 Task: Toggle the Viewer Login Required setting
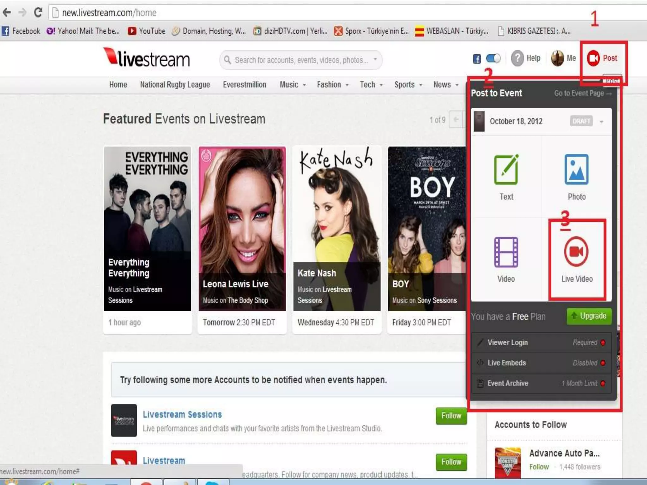[x=603, y=343]
